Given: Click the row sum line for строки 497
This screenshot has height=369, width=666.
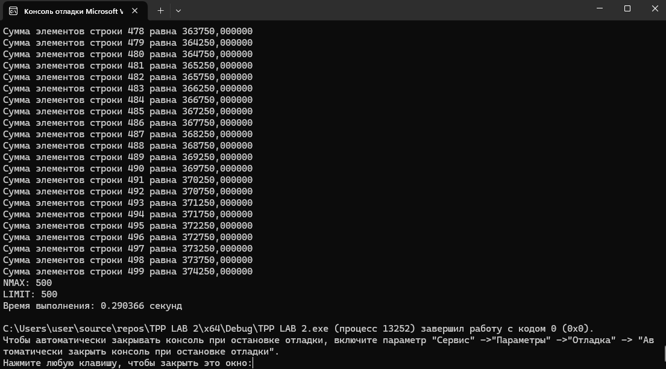Looking at the screenshot, I should [x=128, y=249].
